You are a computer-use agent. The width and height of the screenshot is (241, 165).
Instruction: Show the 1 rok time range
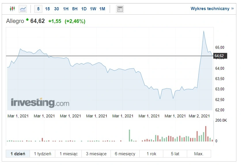[x=151, y=154]
